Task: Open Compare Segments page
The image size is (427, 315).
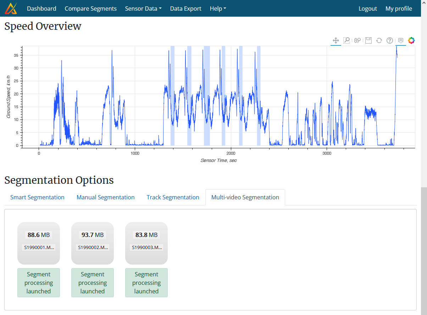Action: (90, 9)
